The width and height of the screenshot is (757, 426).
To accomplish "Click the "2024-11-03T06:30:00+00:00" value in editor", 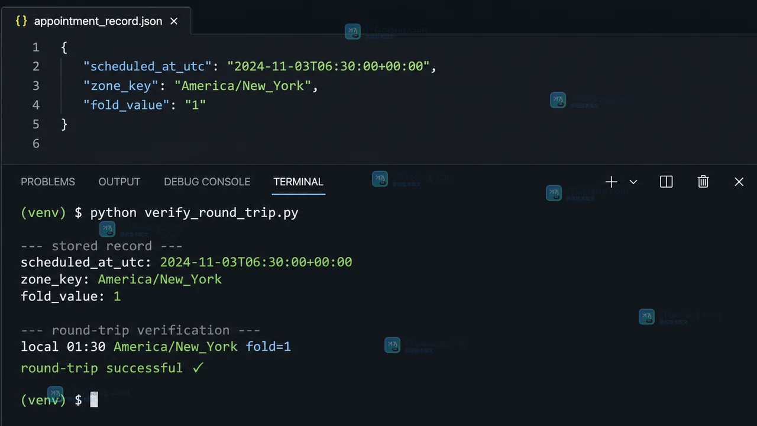I will pos(328,66).
